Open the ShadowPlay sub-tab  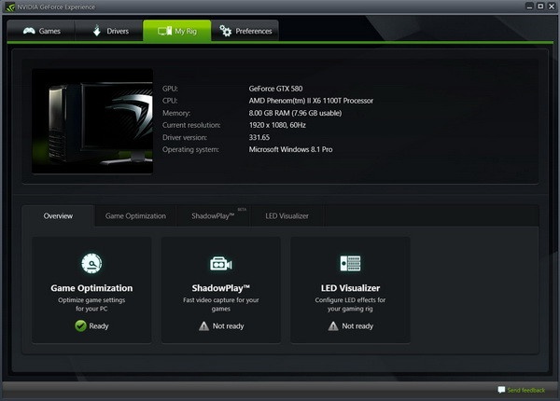(213, 215)
